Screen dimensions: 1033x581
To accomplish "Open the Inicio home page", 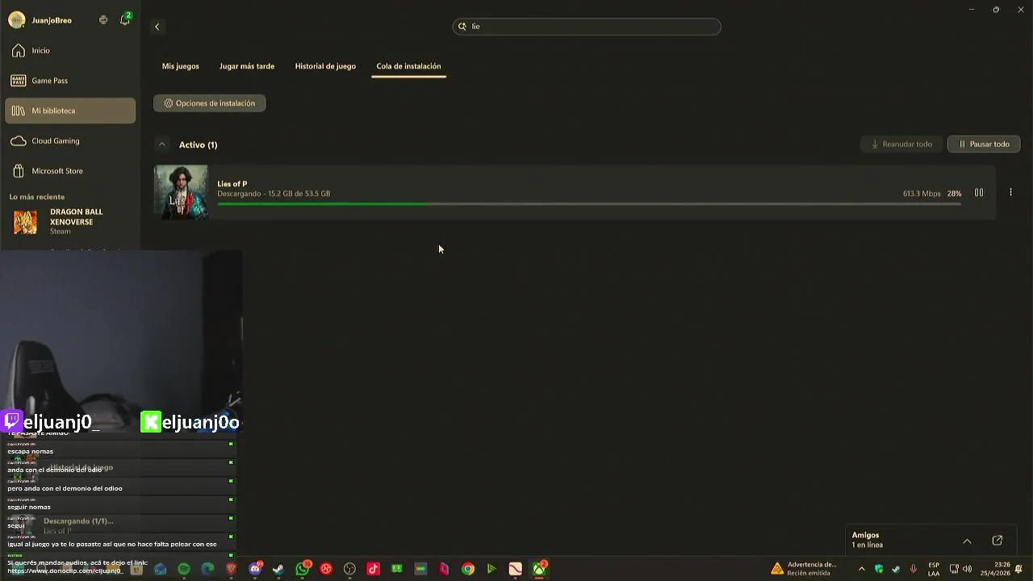I will pos(70,51).
